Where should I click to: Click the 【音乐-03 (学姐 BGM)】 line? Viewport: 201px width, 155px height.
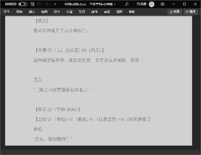pos(58,110)
